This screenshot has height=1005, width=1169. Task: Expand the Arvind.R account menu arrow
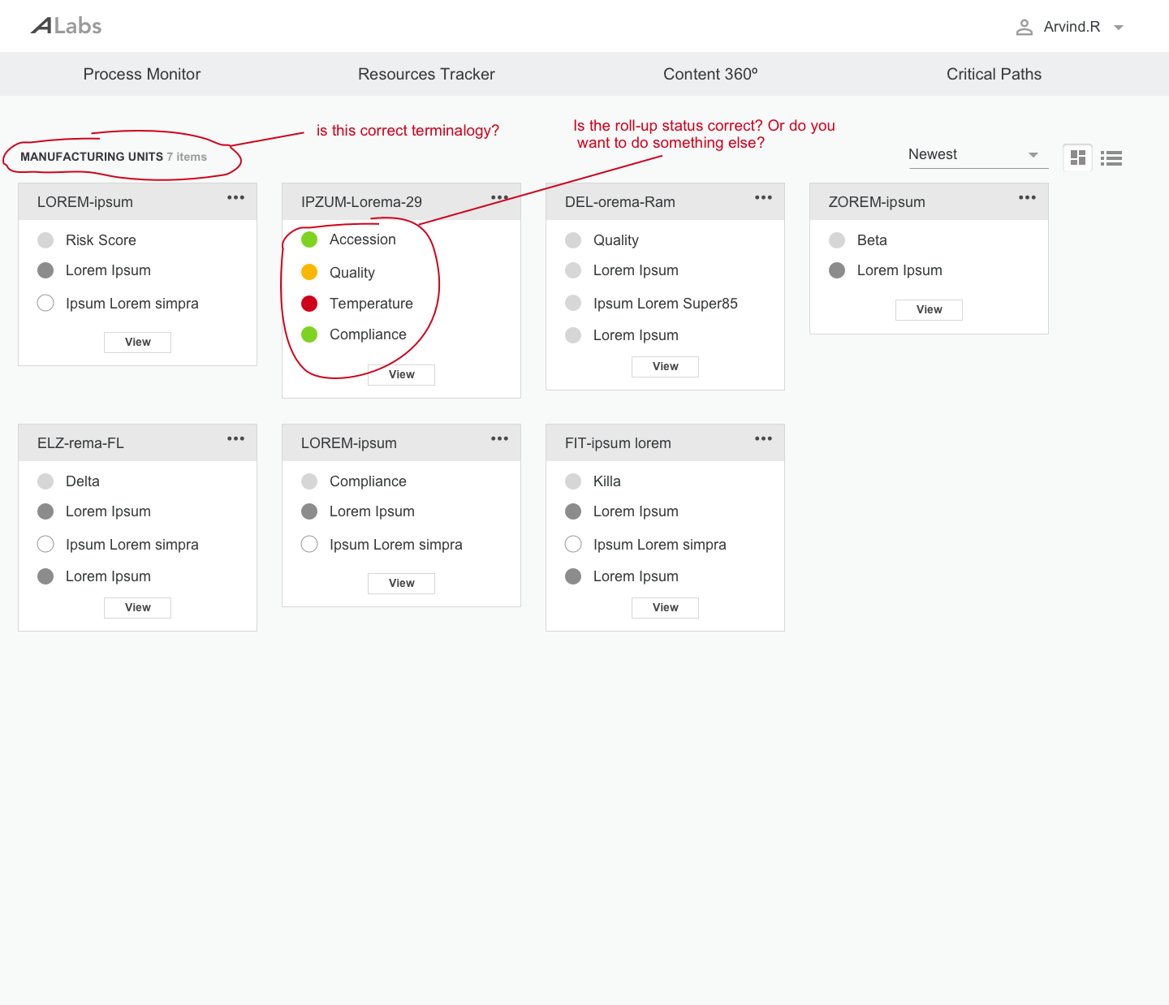[x=1119, y=28]
